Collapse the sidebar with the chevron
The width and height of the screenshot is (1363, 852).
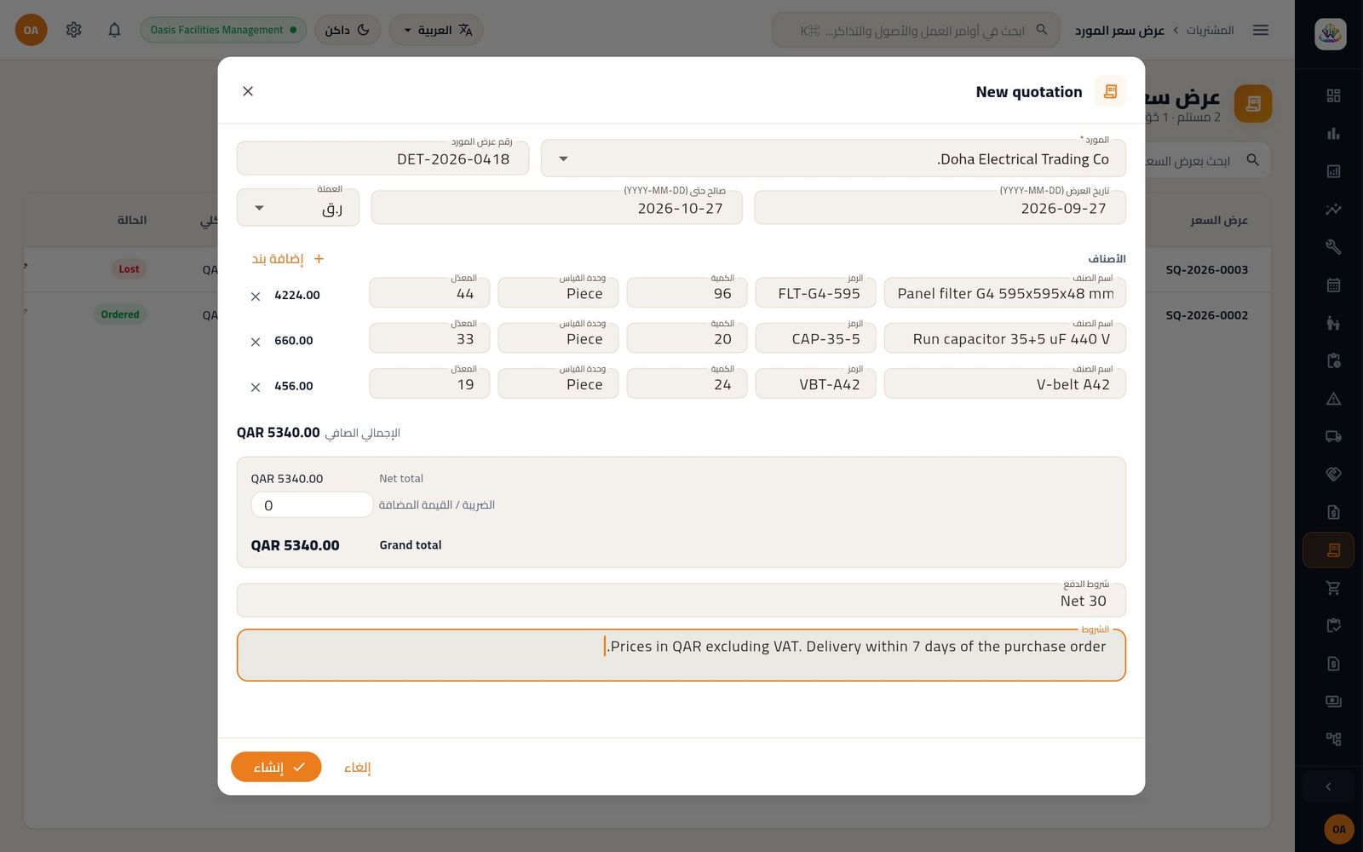tap(1328, 786)
